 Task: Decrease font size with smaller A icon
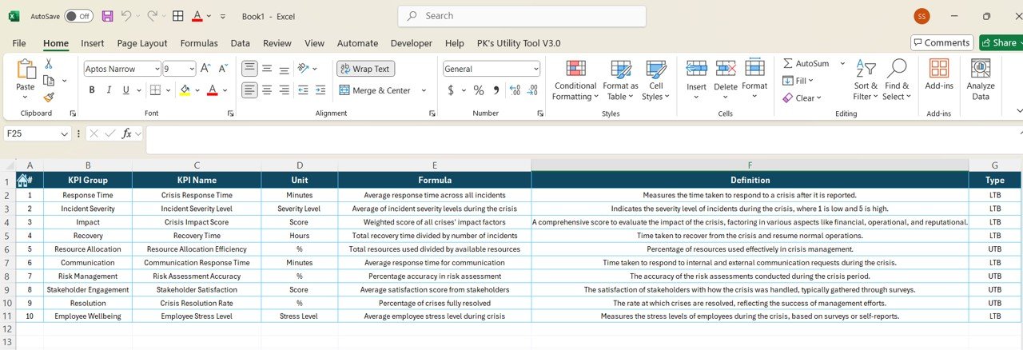tap(223, 69)
